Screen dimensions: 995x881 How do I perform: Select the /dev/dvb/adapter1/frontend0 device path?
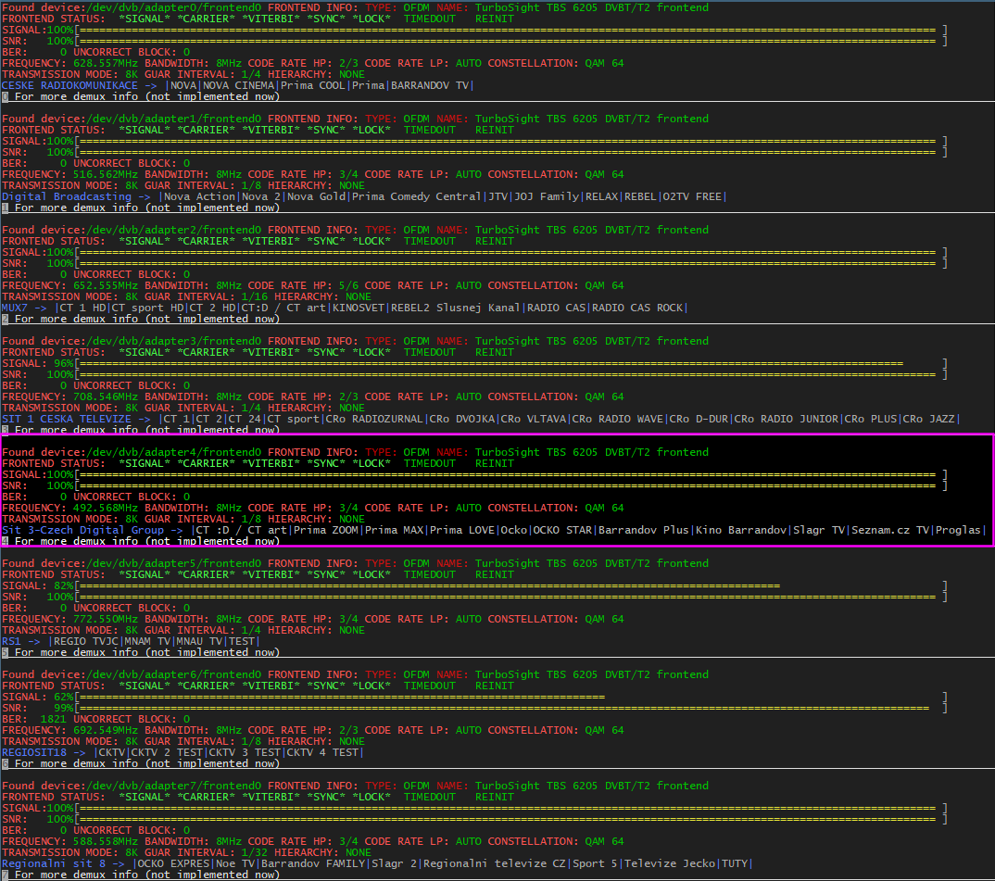pyautogui.click(x=172, y=119)
